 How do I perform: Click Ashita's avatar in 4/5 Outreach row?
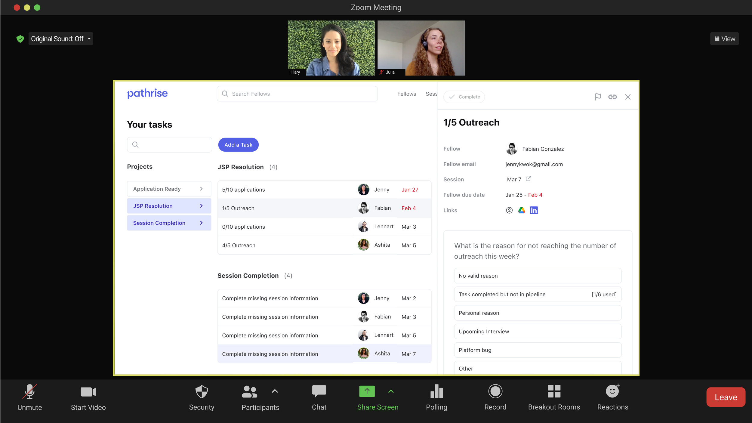click(364, 245)
